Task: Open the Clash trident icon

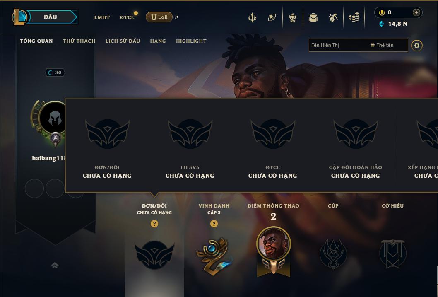Action: pyautogui.click(x=252, y=17)
